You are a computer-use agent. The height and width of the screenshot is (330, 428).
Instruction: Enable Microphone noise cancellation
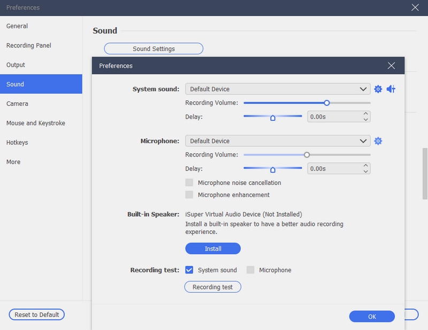point(189,182)
